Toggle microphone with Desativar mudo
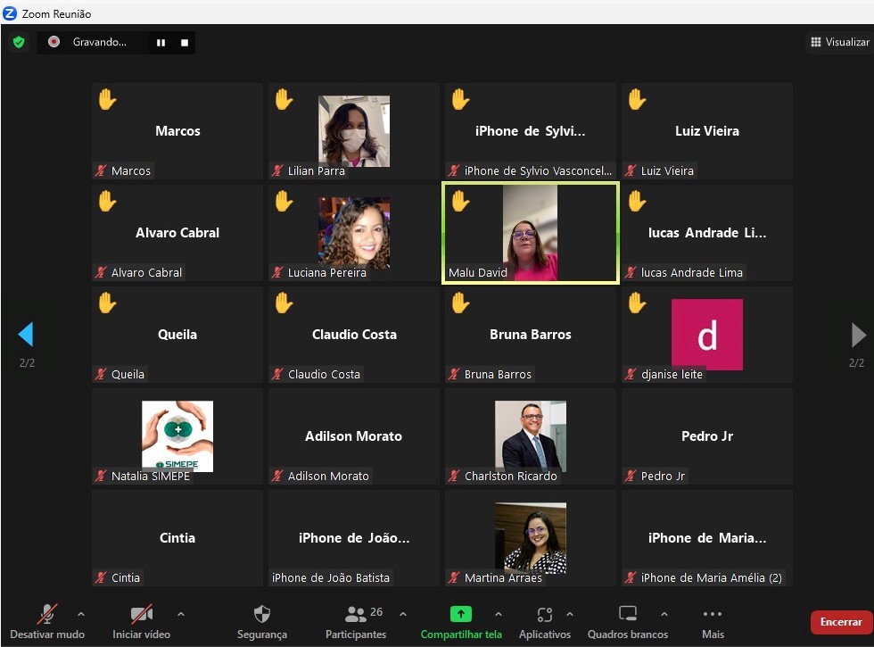The height and width of the screenshot is (647, 874). click(x=47, y=621)
